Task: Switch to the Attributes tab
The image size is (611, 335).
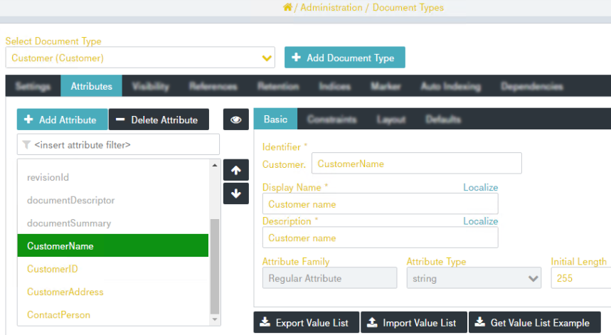Action: click(x=91, y=86)
